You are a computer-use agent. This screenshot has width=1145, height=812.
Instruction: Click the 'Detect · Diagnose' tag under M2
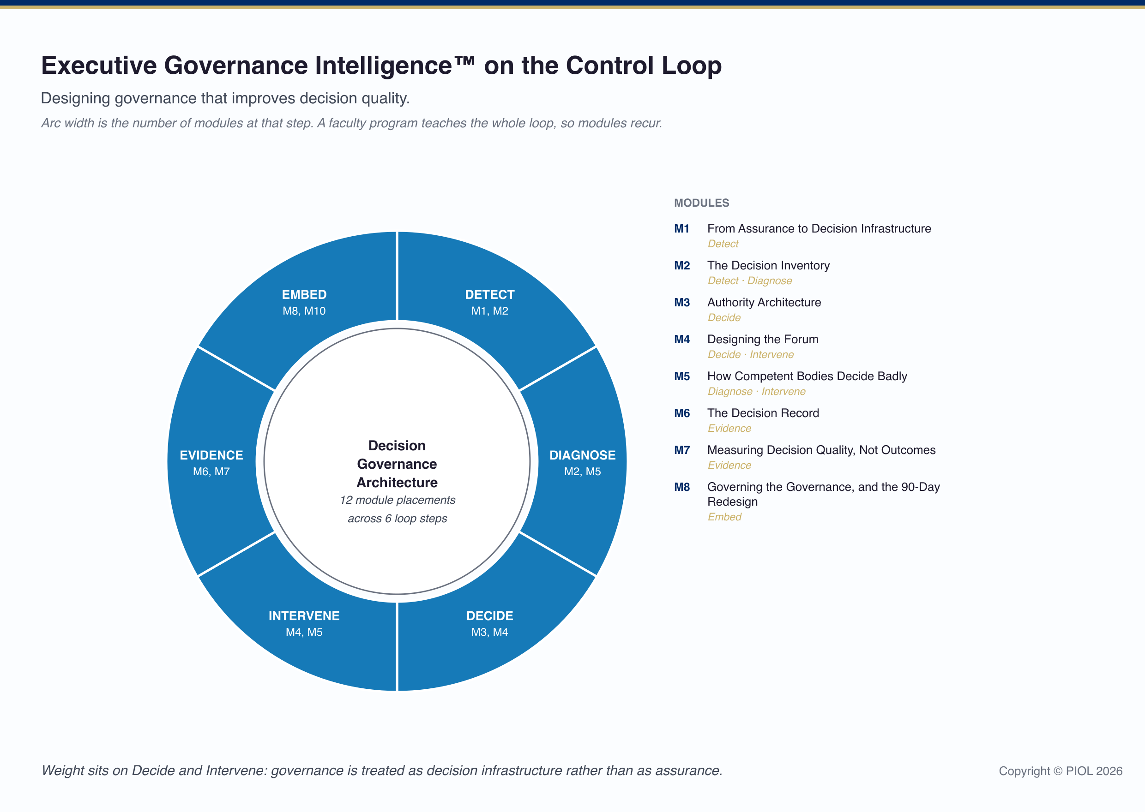[749, 281]
